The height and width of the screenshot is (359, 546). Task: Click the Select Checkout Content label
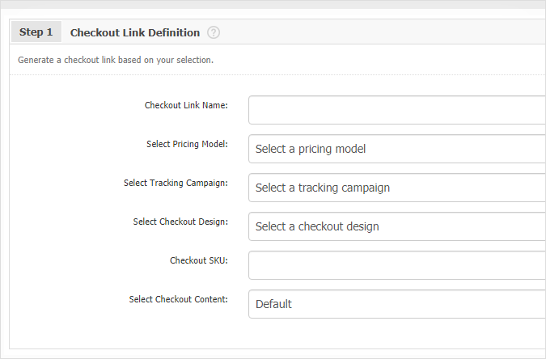pyautogui.click(x=178, y=299)
